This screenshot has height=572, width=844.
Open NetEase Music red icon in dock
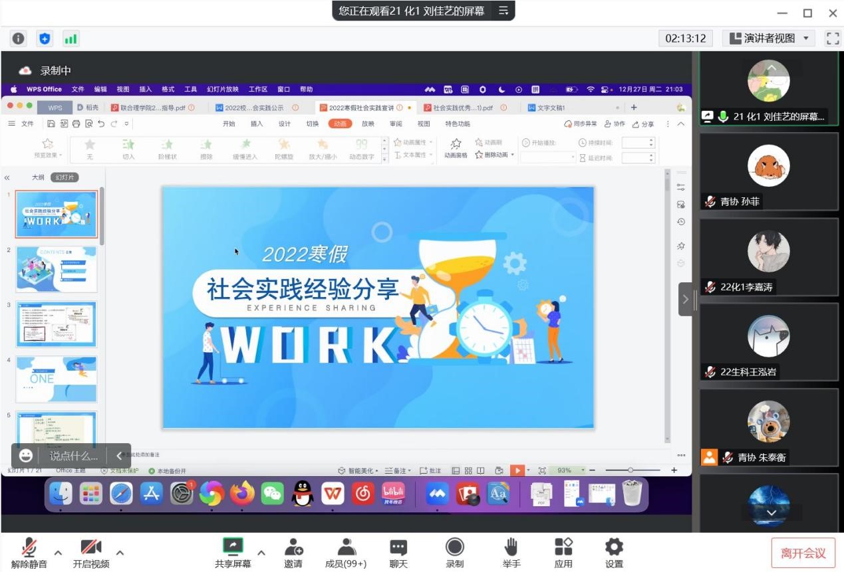(363, 494)
